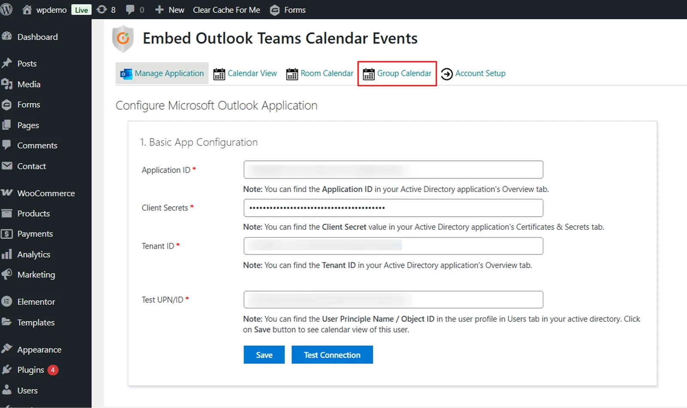Open Clear Cache For Me
The height and width of the screenshot is (408, 687).
226,9
